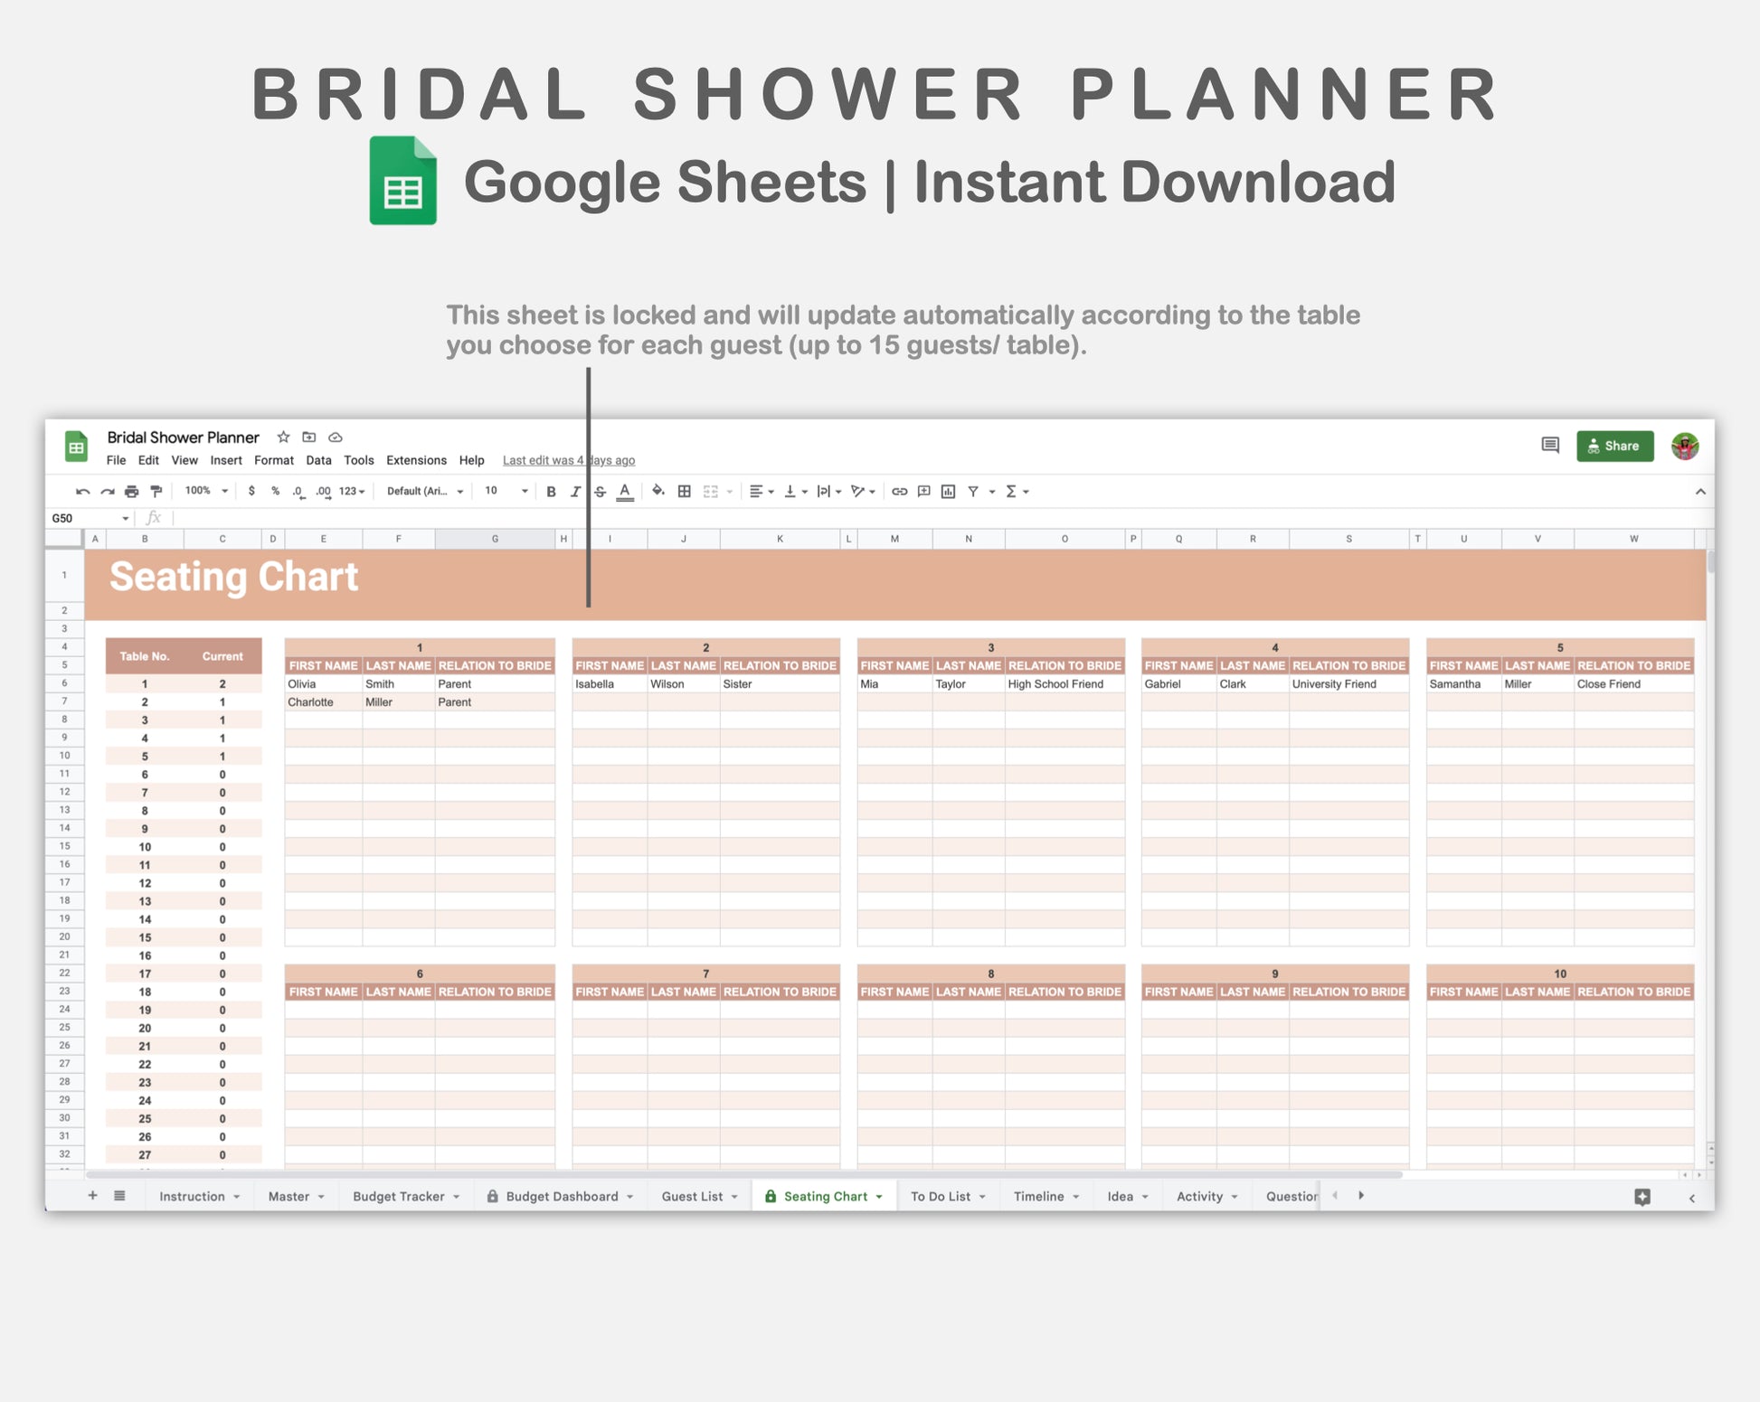Click the insert link icon
This screenshot has height=1402, width=1760.
899,492
